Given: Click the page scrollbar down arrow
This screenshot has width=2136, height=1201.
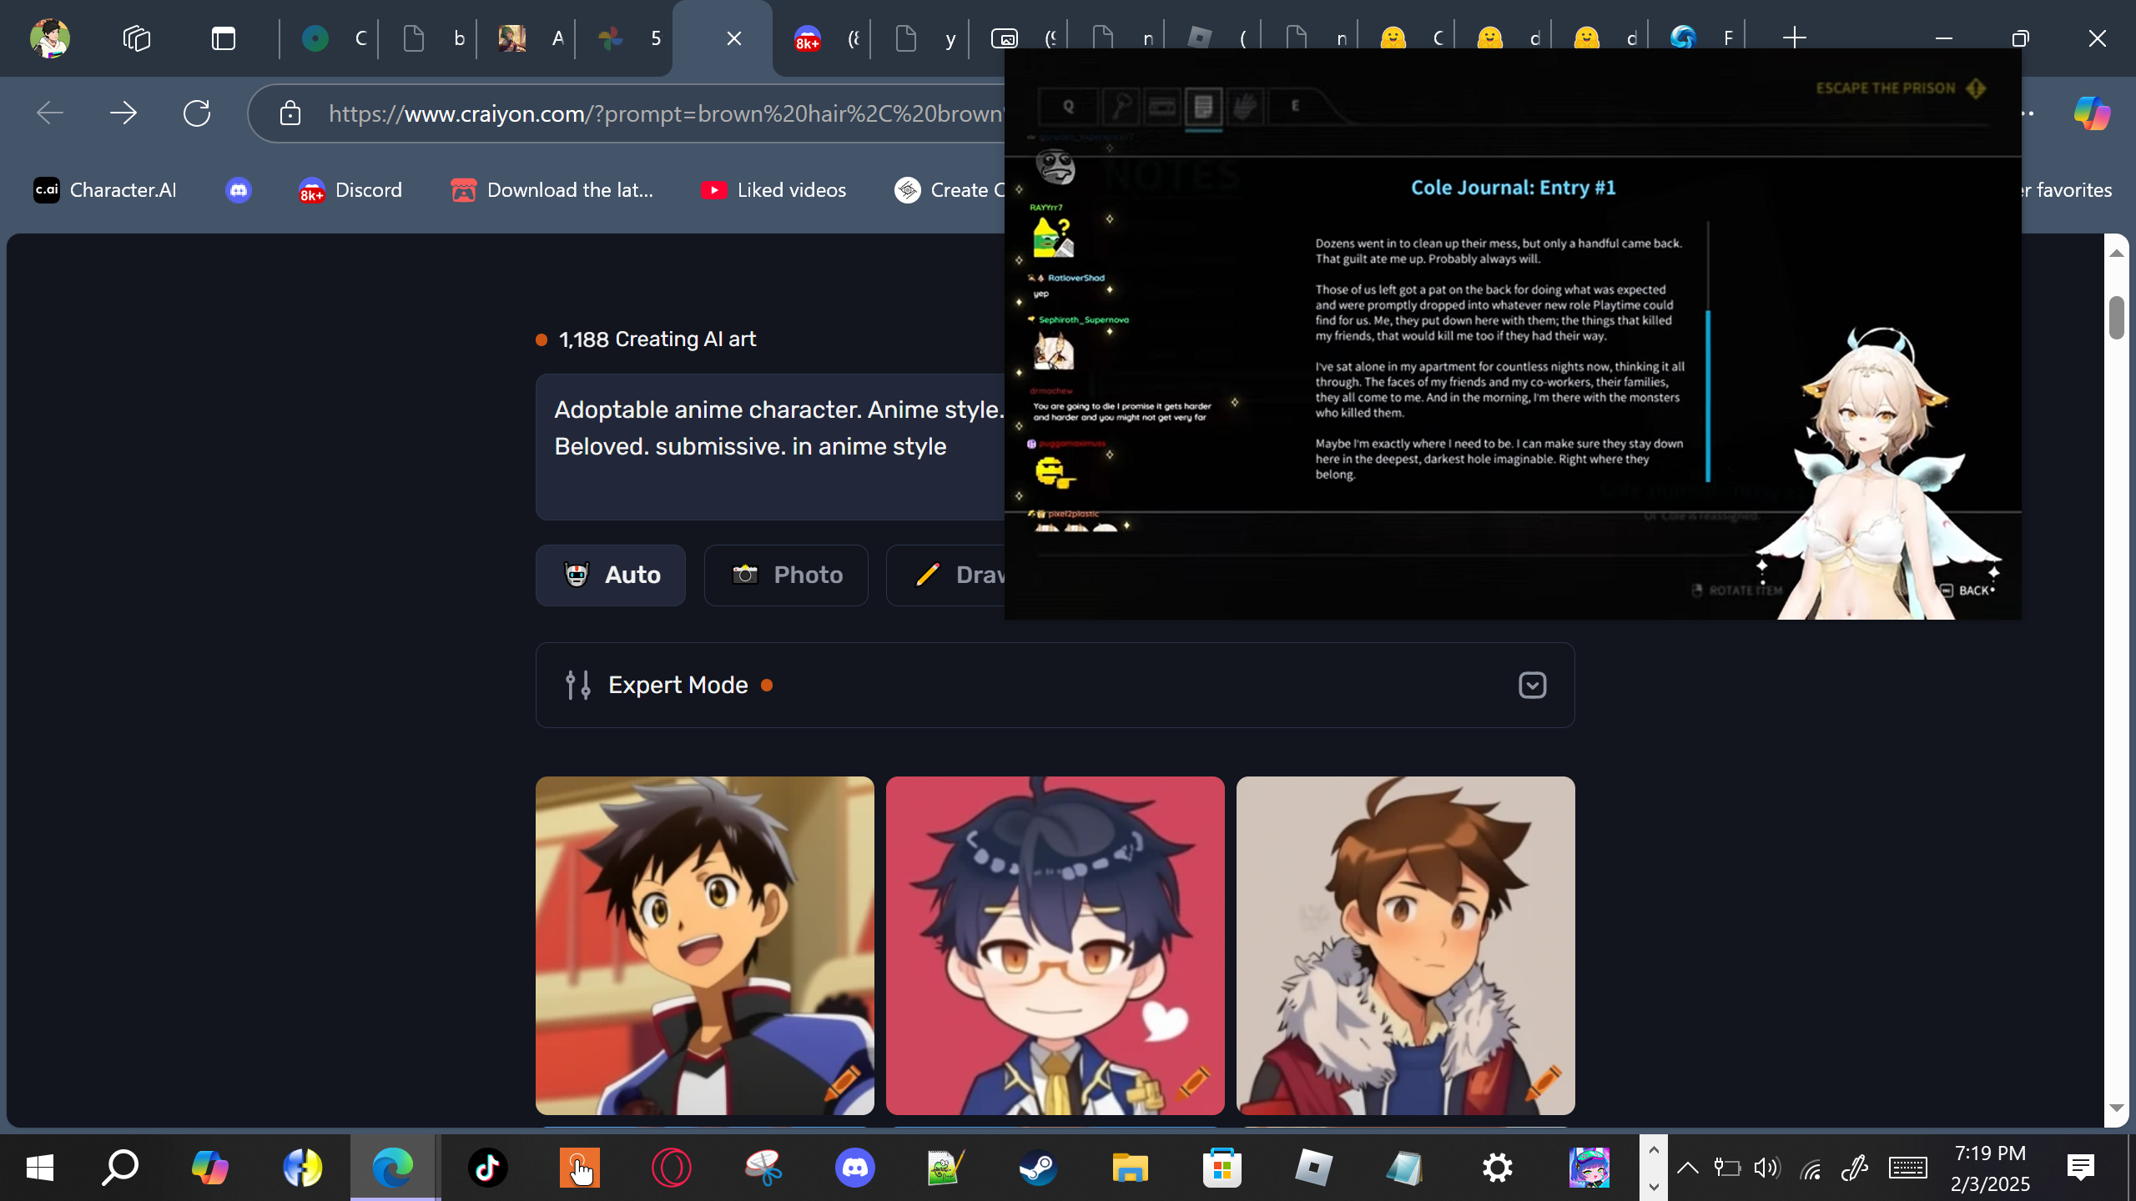Looking at the screenshot, I should point(2117,1108).
